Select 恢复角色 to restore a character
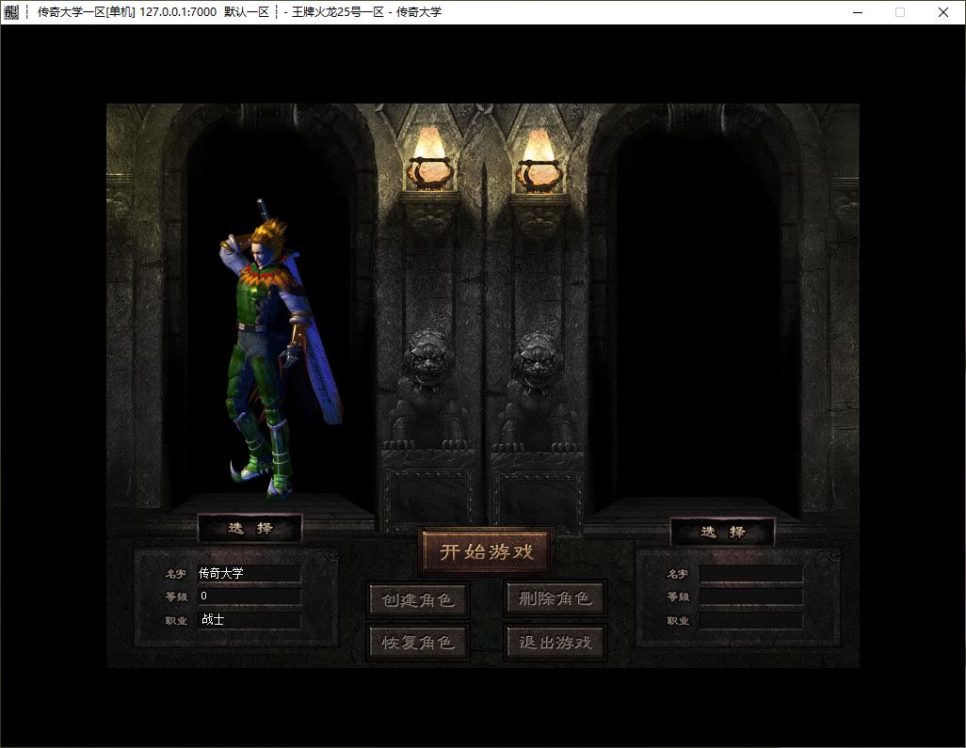 tap(418, 643)
